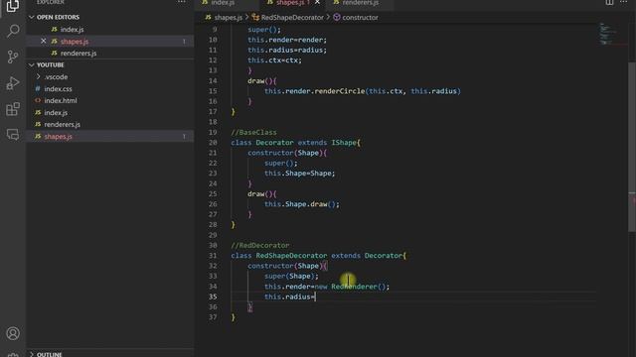636x357 pixels.
Task: Click IShape in class Decorator declaration
Action: click(x=344, y=143)
